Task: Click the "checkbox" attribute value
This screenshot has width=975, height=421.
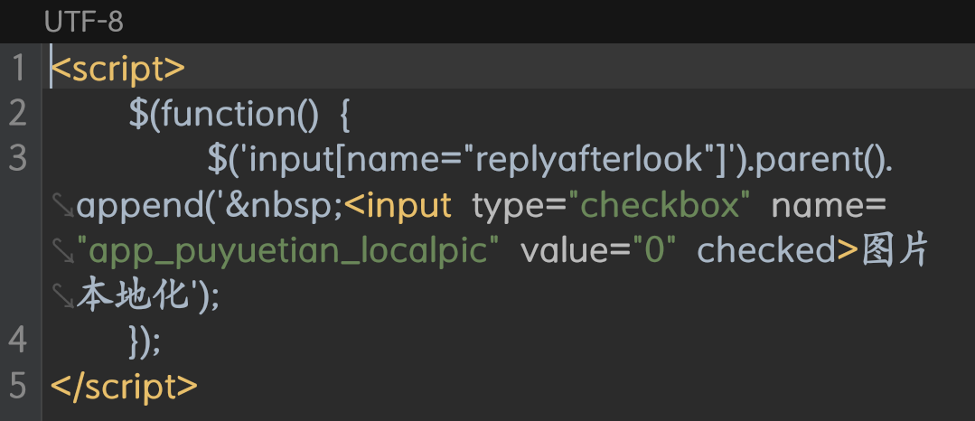Action: (660, 204)
